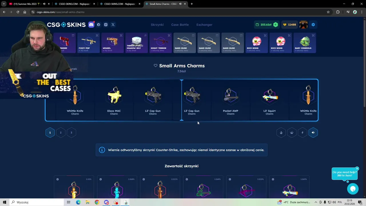366x206 pixels.
Task: Close the 'Do you need help?' bubble
Action: tap(357, 169)
